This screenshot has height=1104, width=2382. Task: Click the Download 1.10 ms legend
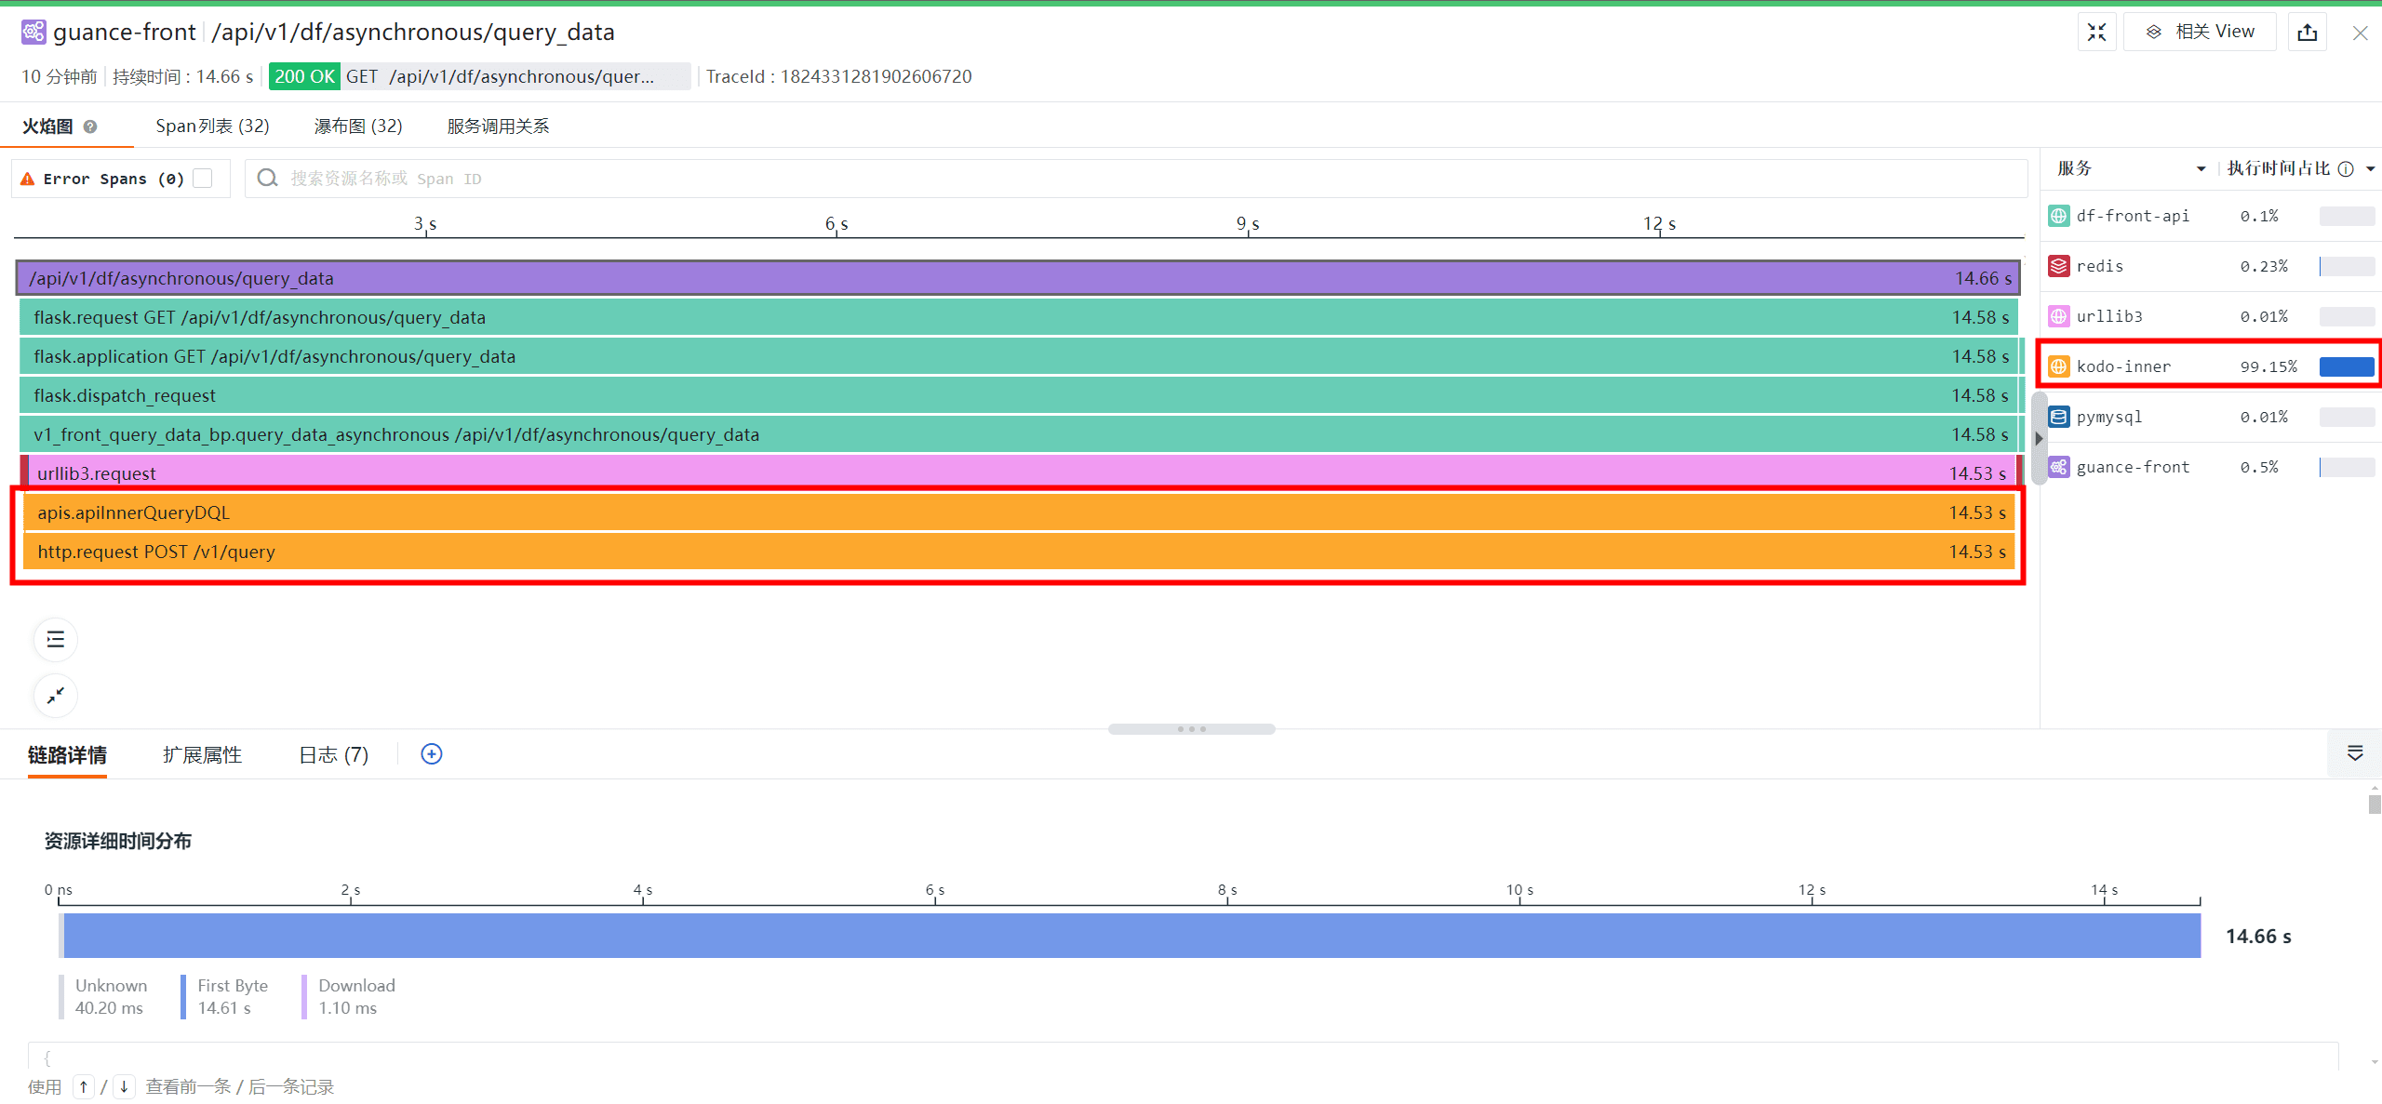(x=349, y=997)
